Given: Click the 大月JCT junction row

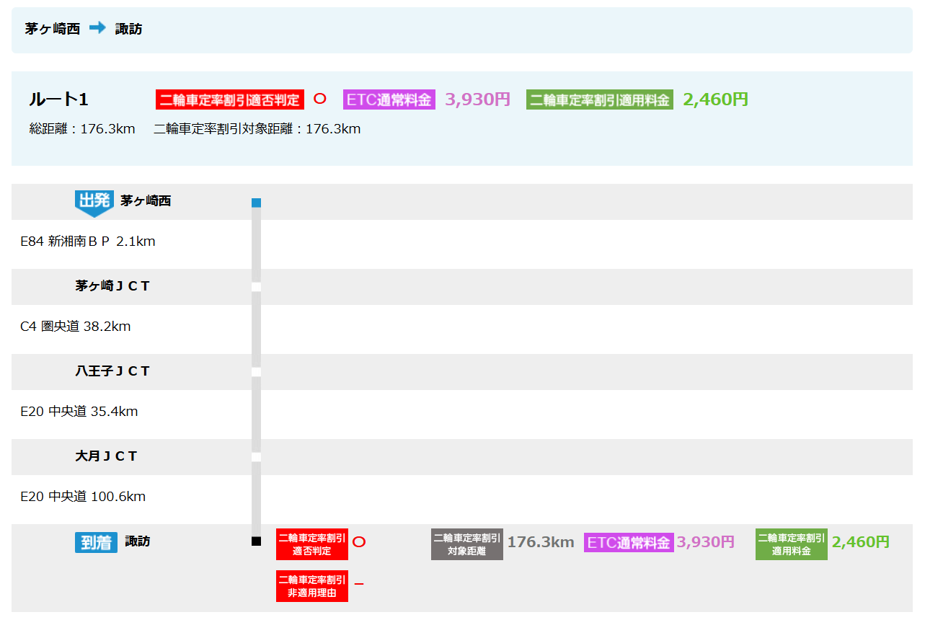Looking at the screenshot, I should pyautogui.click(x=106, y=456).
